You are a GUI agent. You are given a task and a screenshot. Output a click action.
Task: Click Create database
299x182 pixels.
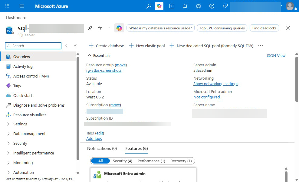tap(106, 46)
